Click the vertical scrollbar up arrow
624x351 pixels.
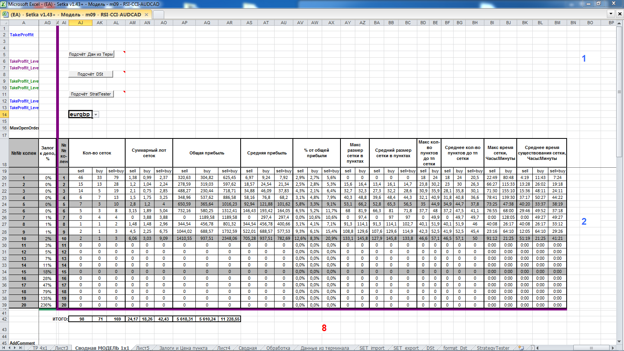point(619,23)
